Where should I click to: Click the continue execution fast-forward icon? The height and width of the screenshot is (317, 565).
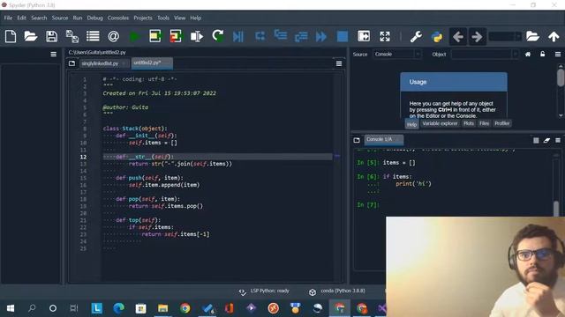[321, 36]
